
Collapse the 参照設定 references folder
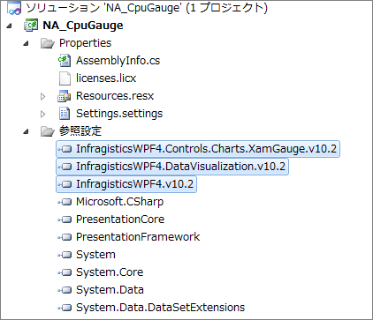(x=27, y=131)
